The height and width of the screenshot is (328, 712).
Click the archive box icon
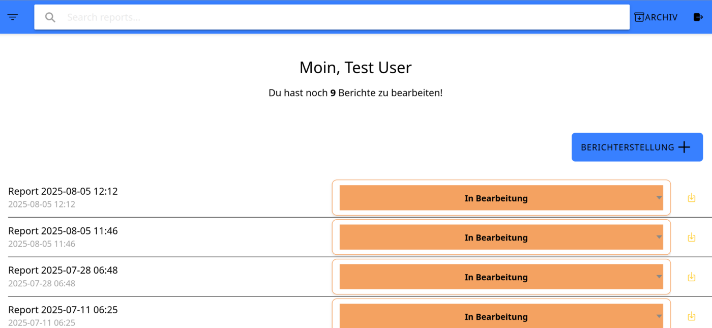coord(639,17)
